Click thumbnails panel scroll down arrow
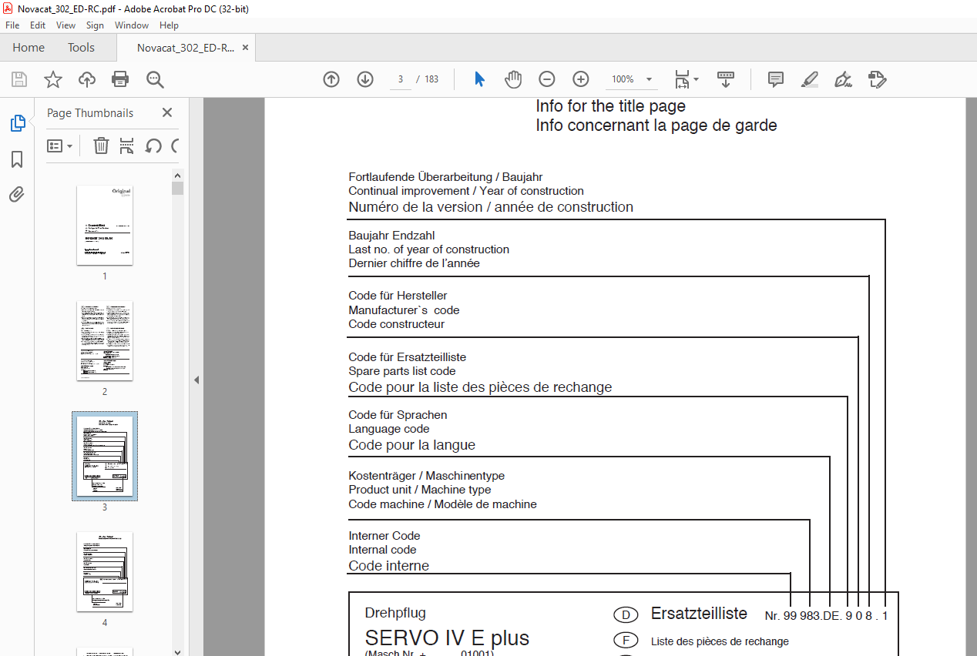The height and width of the screenshot is (656, 977). pos(178,651)
